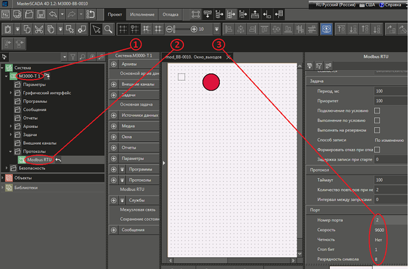The height and width of the screenshot is (269, 408).
Task: Click the Скорость value field 9600
Action: click(x=380, y=230)
